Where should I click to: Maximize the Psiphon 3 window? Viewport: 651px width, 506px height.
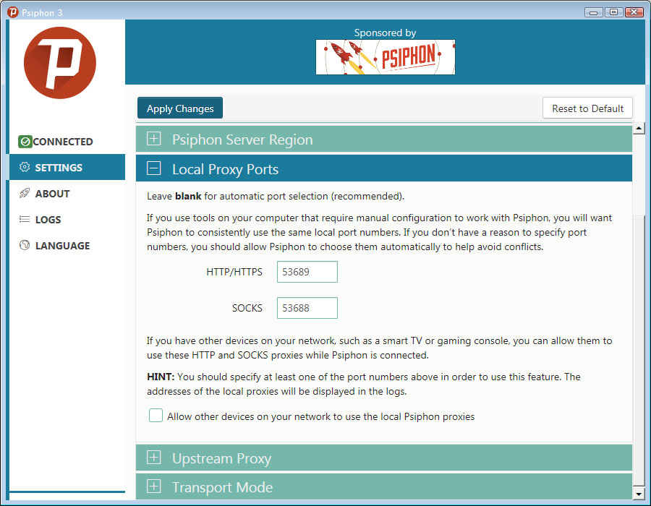(x=613, y=12)
